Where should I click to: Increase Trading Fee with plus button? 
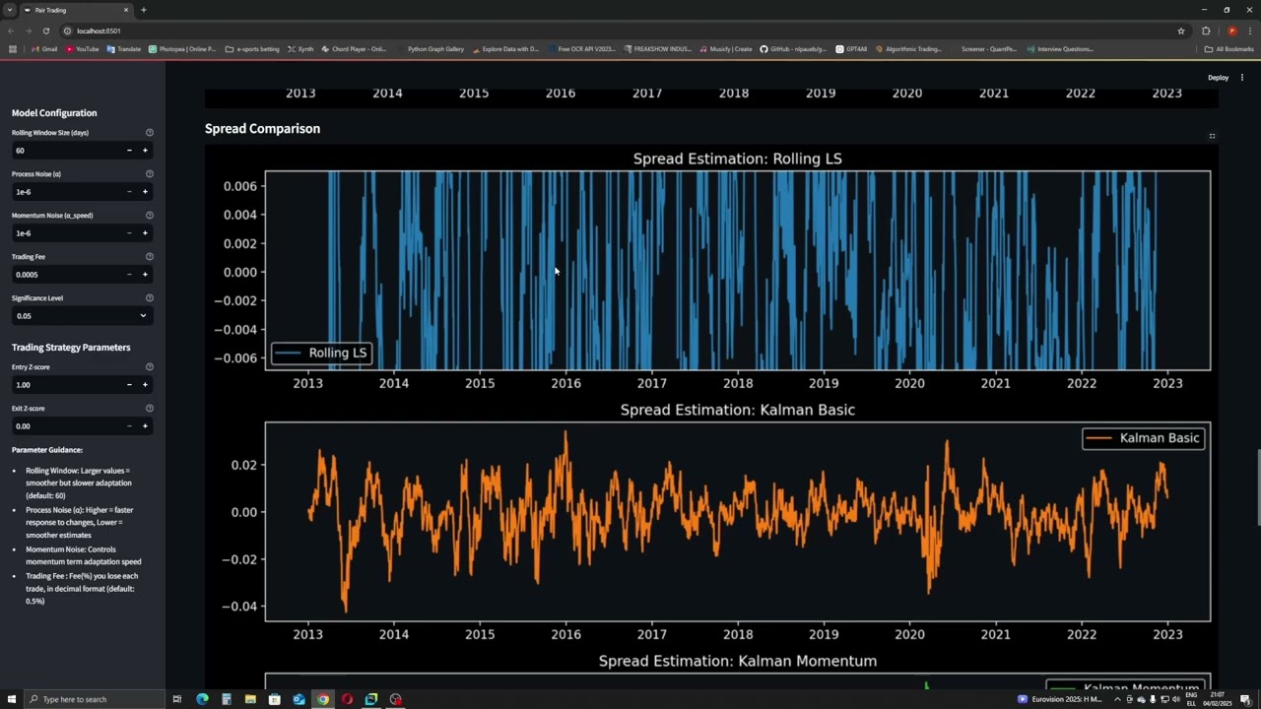pos(145,275)
